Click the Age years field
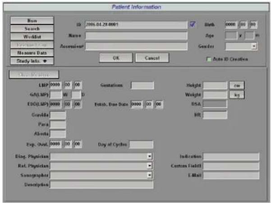 tap(231, 36)
